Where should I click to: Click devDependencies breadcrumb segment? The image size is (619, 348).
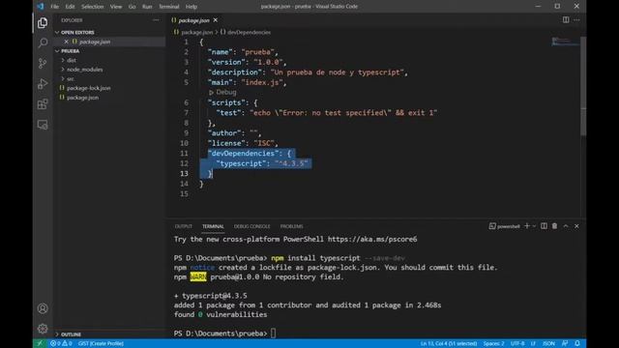click(249, 32)
